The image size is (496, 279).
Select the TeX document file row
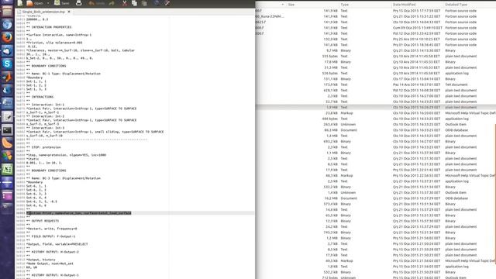coord(375,84)
